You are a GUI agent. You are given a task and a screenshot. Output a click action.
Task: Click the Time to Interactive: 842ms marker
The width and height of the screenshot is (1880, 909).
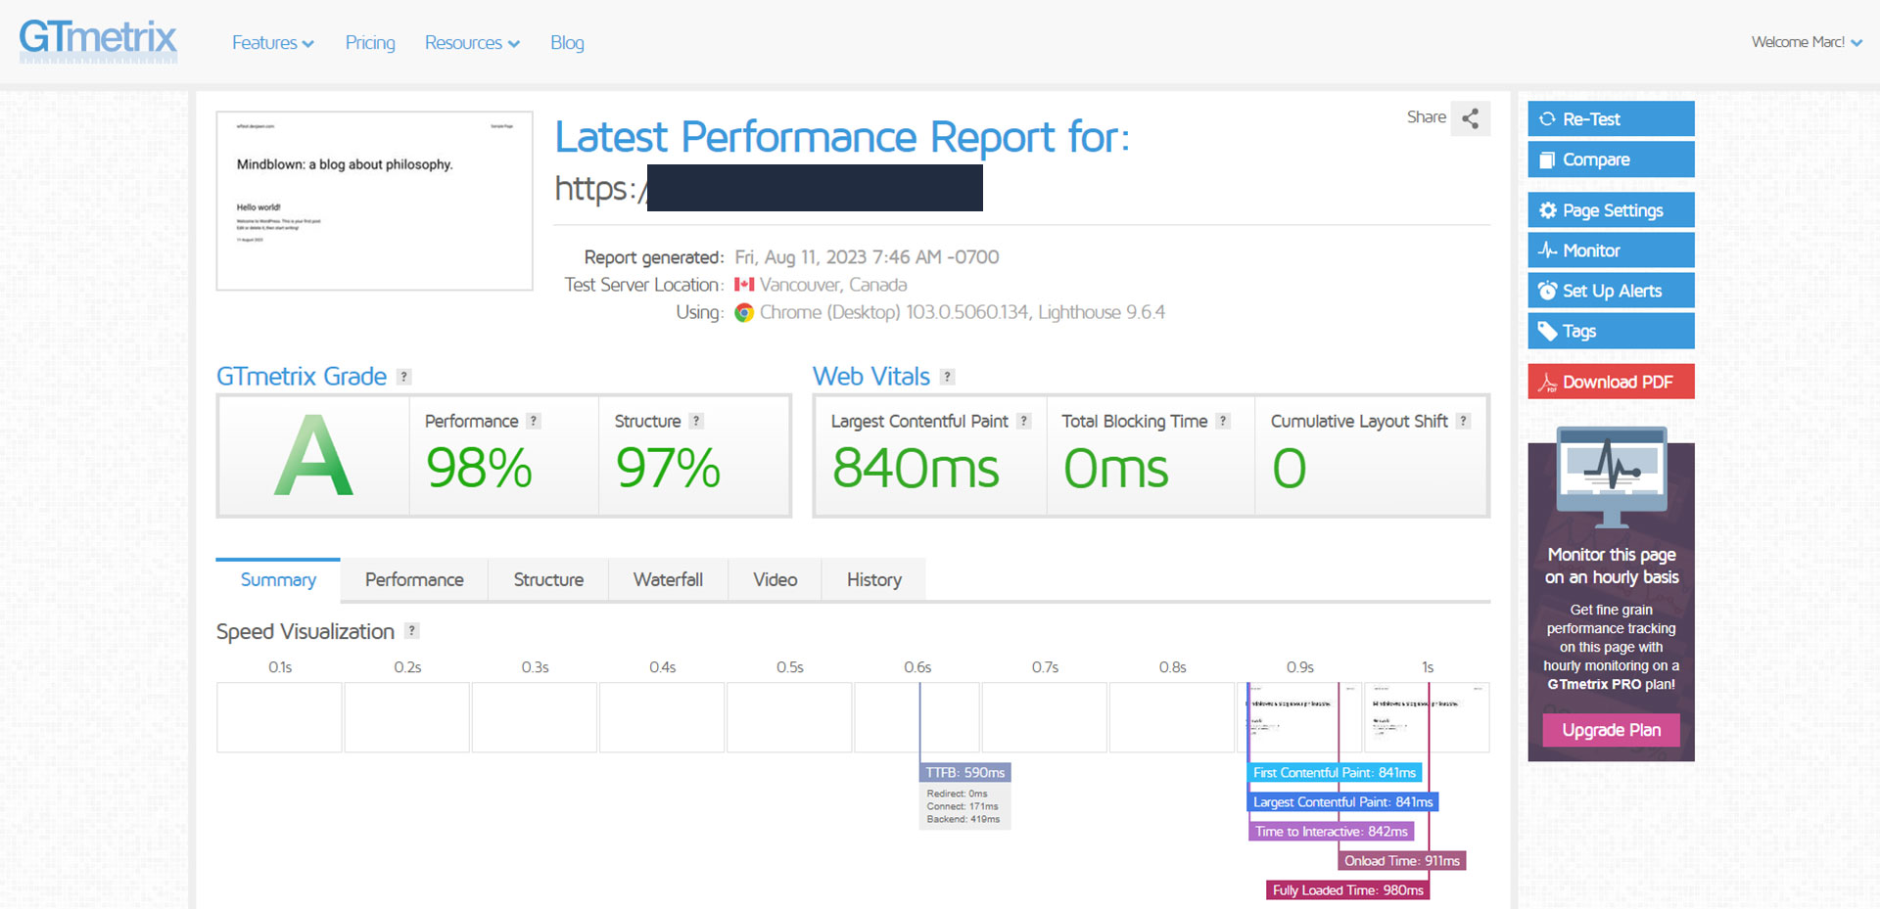[1331, 832]
